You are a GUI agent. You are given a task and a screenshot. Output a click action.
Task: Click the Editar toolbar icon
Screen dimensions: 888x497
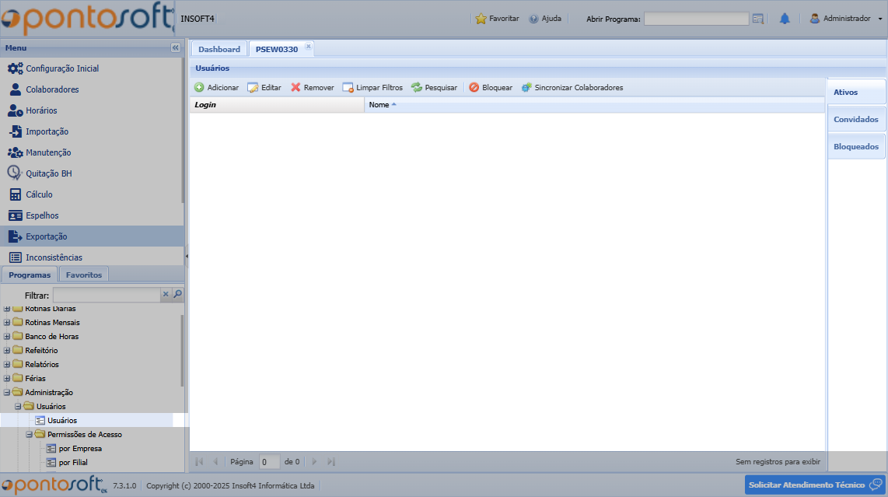coord(253,88)
